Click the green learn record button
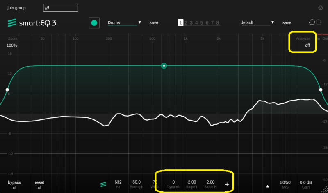 point(94,23)
